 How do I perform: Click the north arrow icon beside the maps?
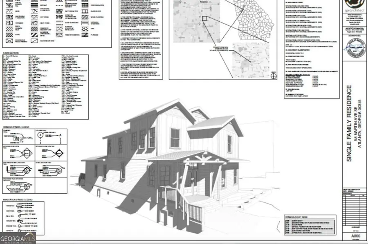[273, 76]
